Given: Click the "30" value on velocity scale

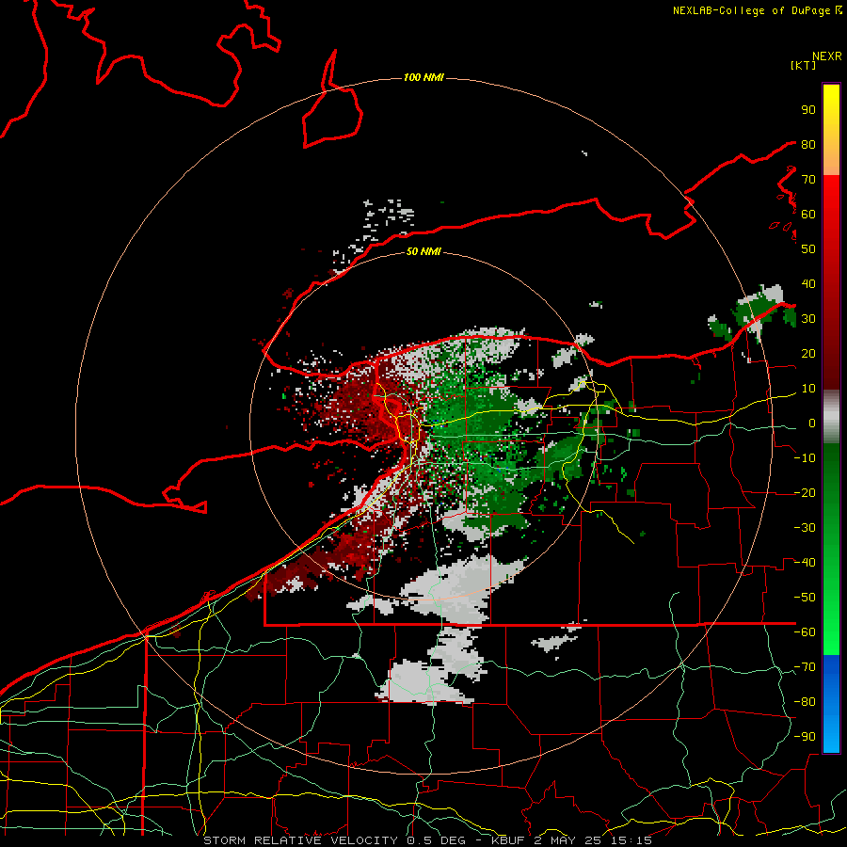Looking at the screenshot, I should pyautogui.click(x=808, y=319).
